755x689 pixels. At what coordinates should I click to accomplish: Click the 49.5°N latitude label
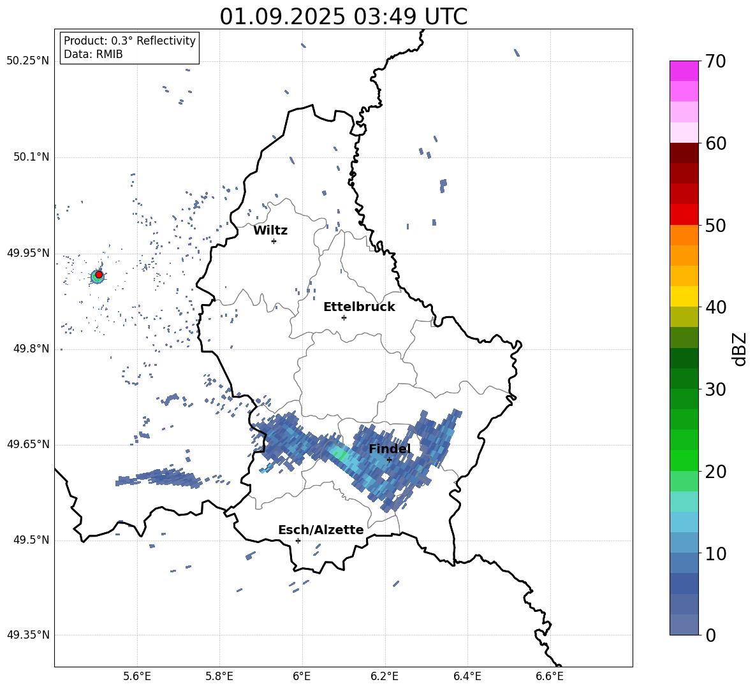point(31,540)
